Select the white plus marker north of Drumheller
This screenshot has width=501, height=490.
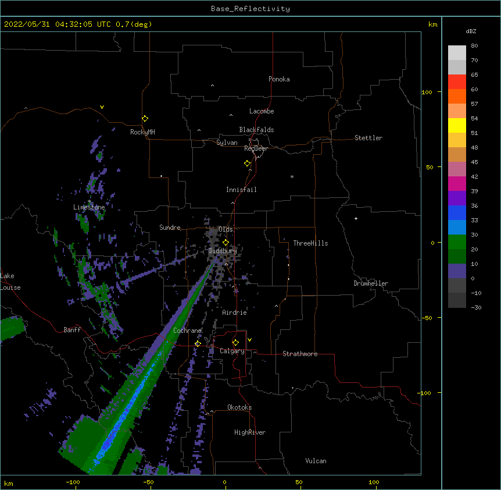[x=356, y=218]
